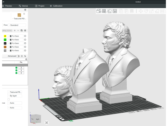The image size is (168, 126).
Task: Click the add filament plus icon
Action: tap(15, 30)
